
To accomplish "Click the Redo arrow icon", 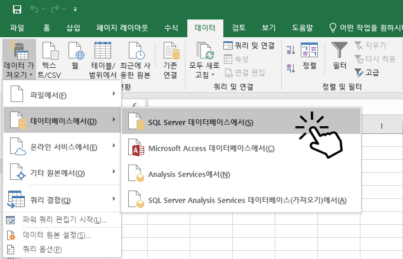I will pos(54,9).
